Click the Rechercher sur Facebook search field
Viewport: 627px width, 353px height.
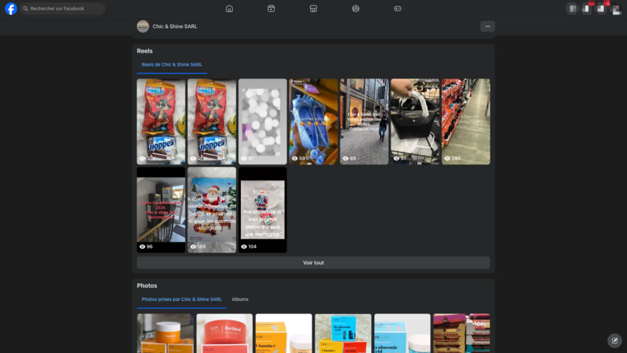(62, 8)
